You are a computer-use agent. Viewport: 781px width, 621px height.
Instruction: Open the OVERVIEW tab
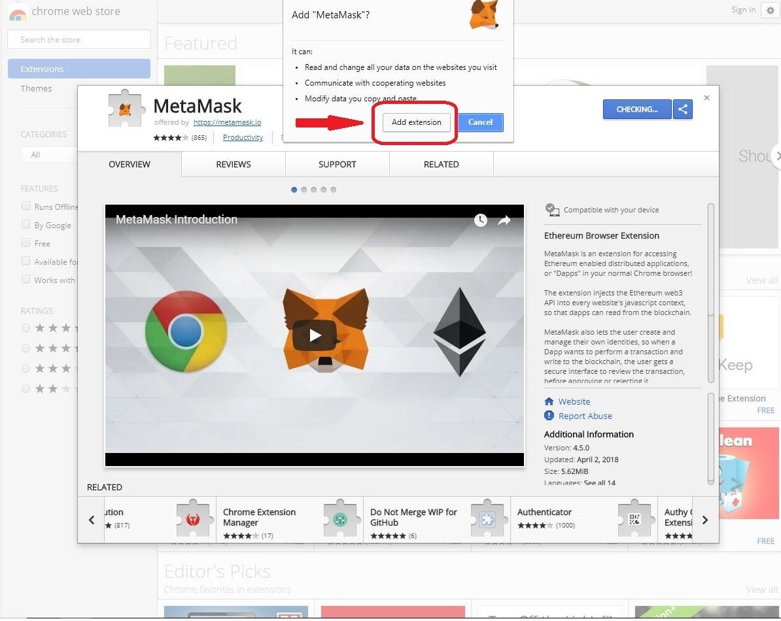point(130,164)
